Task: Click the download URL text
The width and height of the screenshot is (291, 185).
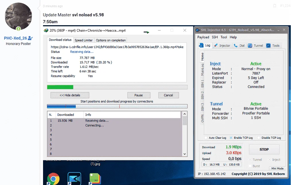Action: (x=117, y=47)
